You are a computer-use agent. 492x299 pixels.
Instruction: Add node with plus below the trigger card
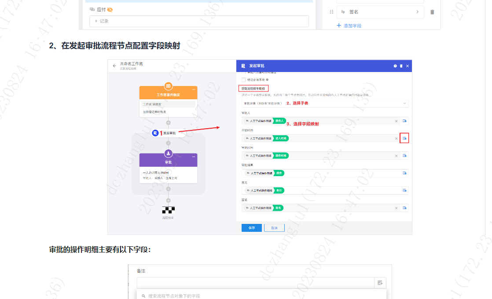168,123
